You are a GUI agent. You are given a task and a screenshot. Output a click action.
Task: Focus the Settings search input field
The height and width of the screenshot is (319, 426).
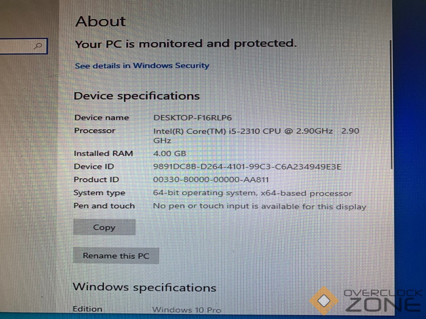[18, 46]
